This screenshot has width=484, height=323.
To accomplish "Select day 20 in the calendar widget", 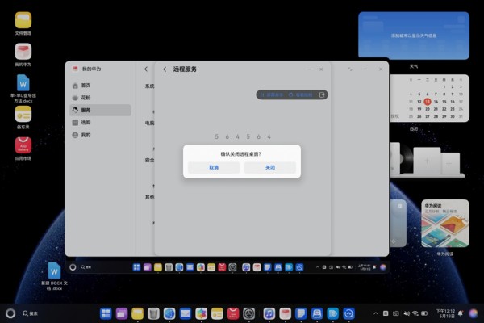I will point(428,109).
